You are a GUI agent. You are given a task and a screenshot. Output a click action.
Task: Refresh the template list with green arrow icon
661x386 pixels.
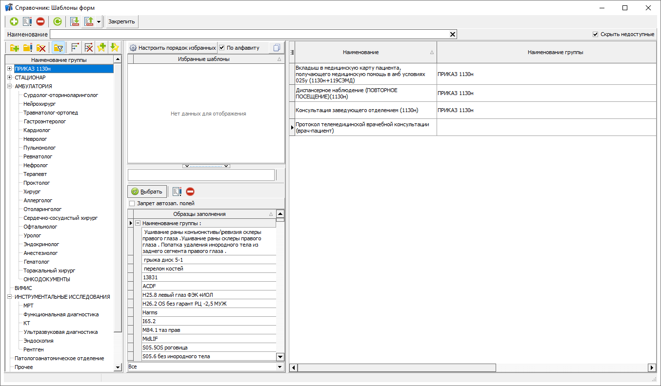coord(58,21)
